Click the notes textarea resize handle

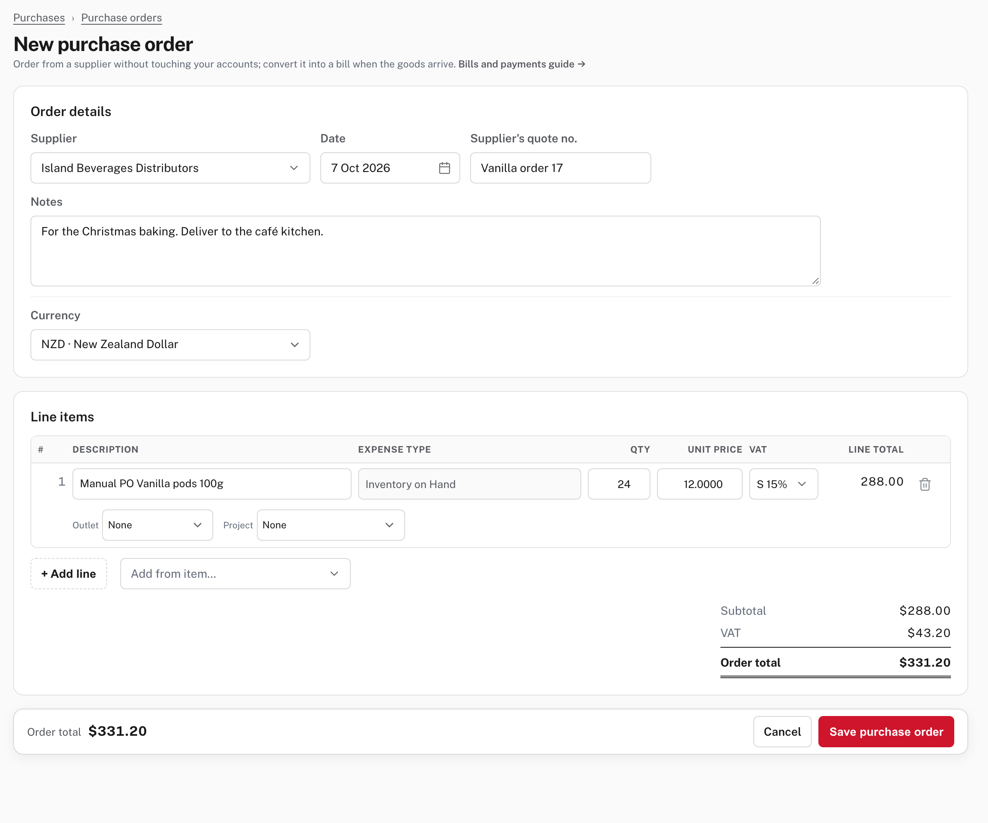click(816, 281)
